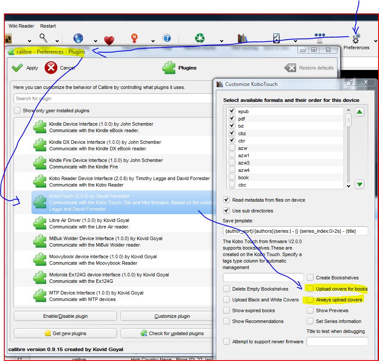Click the orange N news icon
Screen dimensions: 379x361
134,38
